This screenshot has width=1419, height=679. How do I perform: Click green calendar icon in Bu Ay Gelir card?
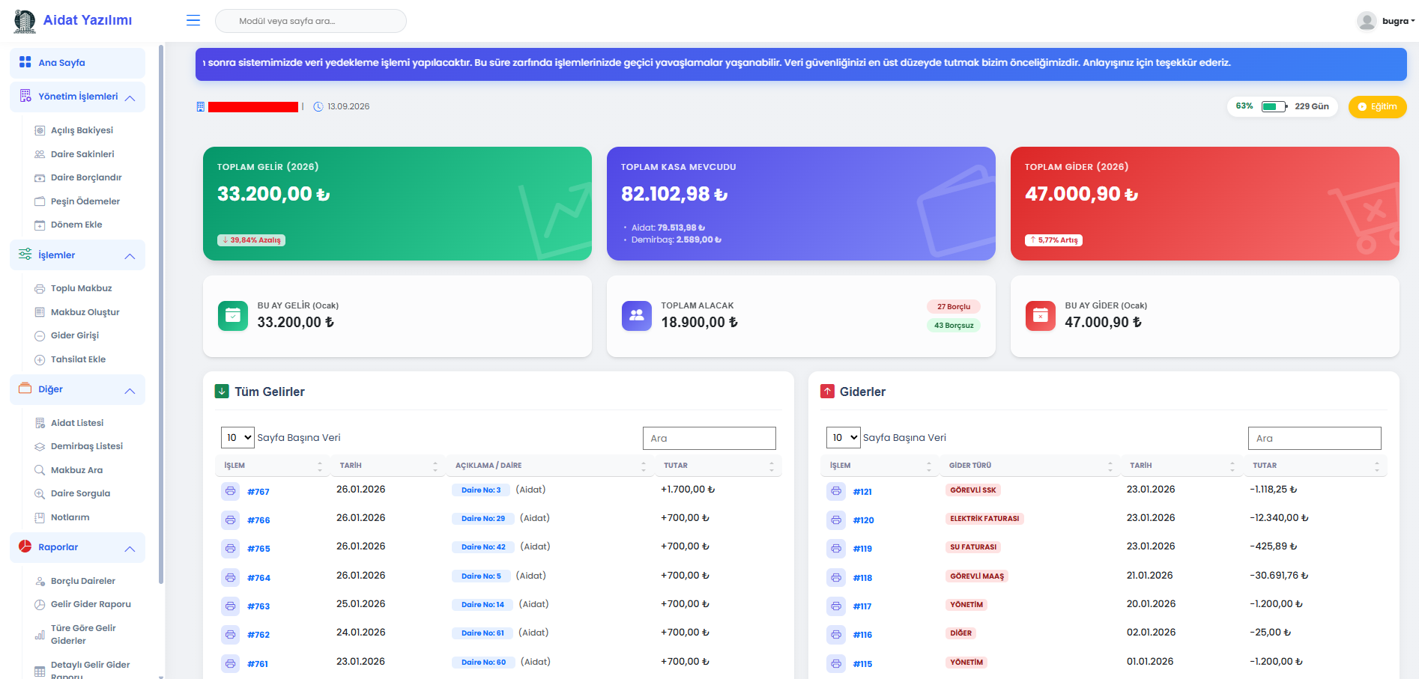point(233,316)
